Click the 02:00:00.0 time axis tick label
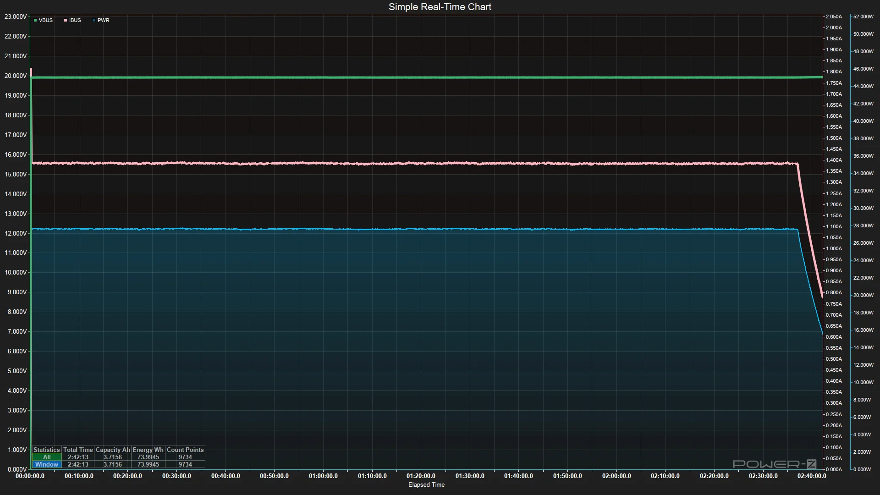 [x=616, y=476]
